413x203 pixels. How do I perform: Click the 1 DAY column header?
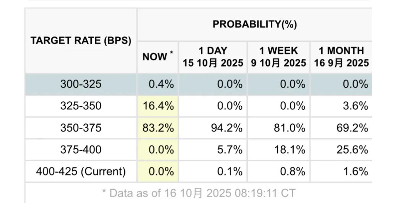tap(213, 57)
